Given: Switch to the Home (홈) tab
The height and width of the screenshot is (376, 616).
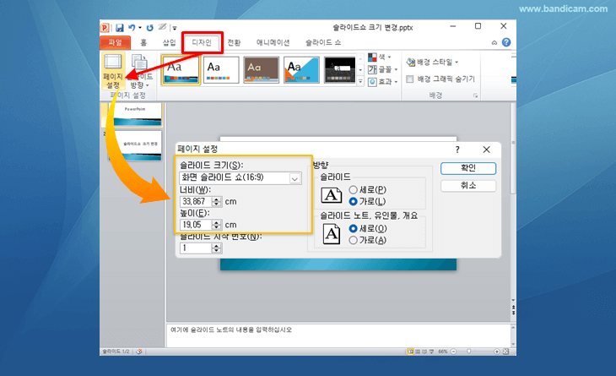Looking at the screenshot, I should (143, 42).
